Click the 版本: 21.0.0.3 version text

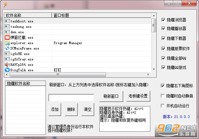pos(176,117)
